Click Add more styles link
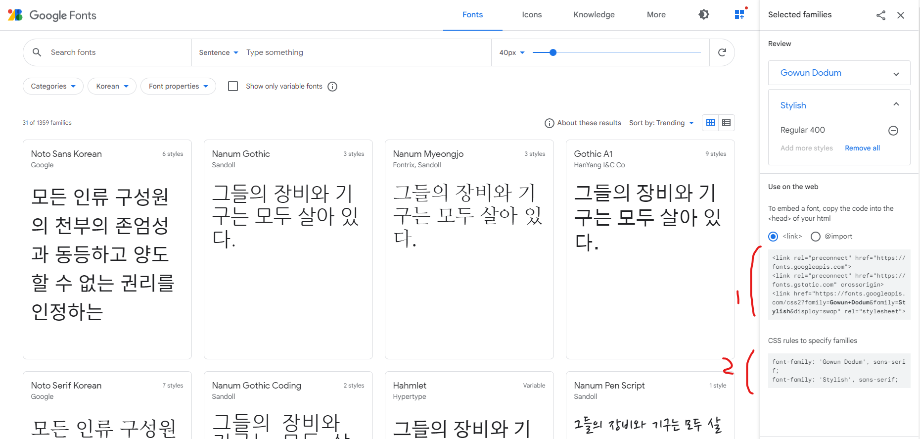Image resolution: width=920 pixels, height=439 pixels. coord(806,148)
